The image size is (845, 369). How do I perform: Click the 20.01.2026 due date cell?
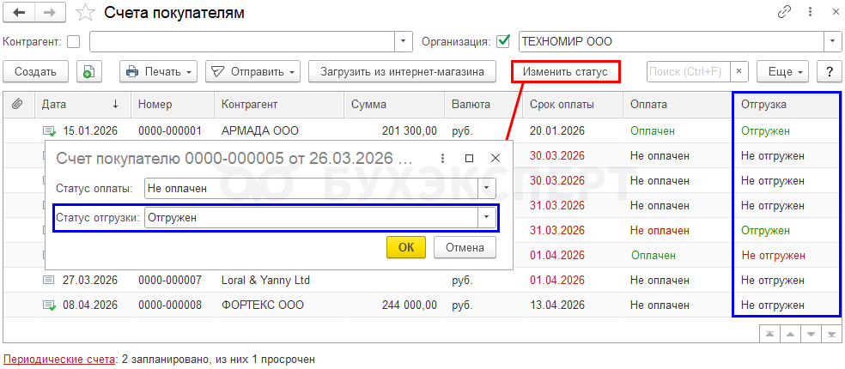coord(573,130)
